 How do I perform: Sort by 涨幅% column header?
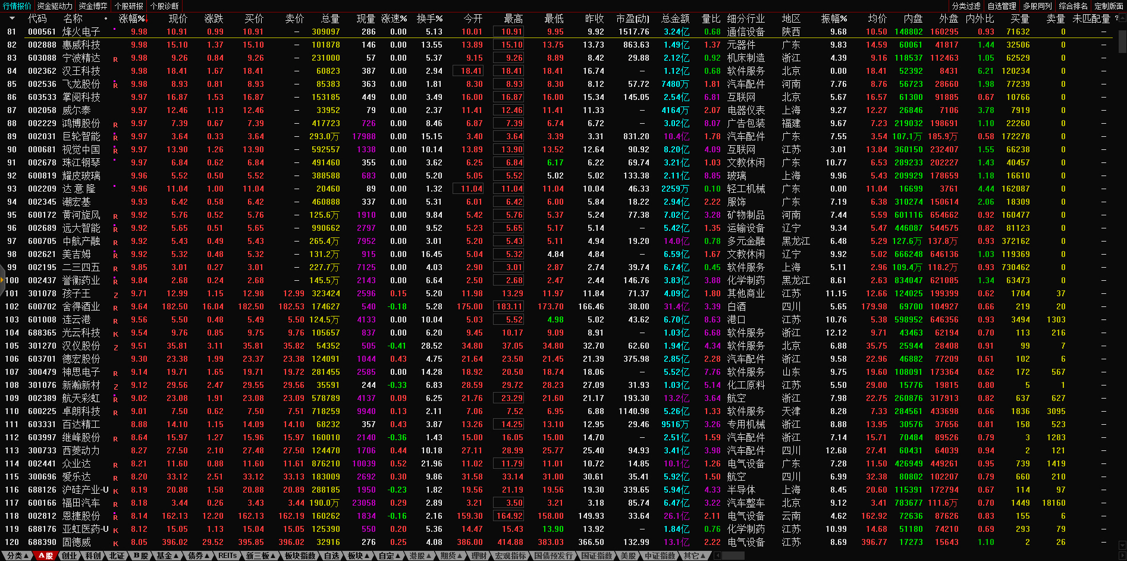[131, 18]
